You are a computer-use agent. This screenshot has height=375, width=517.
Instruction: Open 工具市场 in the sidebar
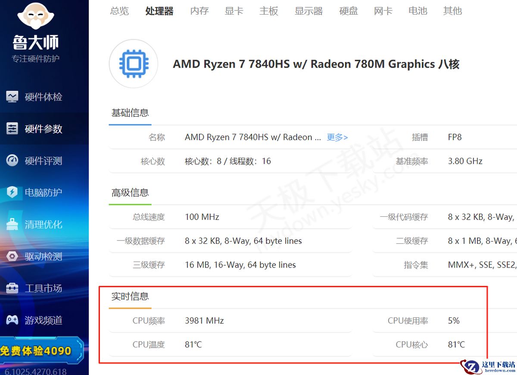click(44, 288)
